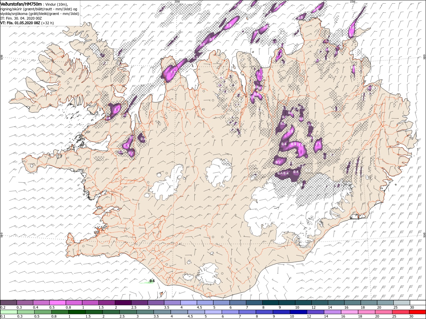Select dark purple snow swatch between 2 and 2.5
The width and height of the screenshot is (426, 319).
point(123,303)
